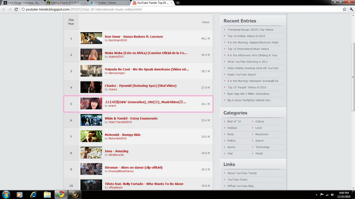Switch to the Twitter / Home tab
This screenshot has height=199, width=355.
pos(110,3)
